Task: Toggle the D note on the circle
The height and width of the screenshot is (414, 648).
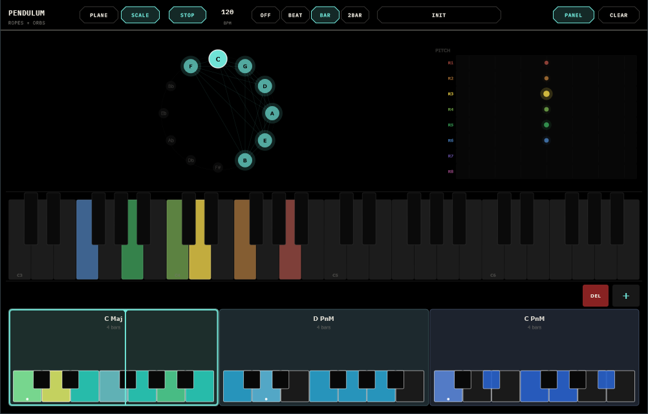Action: pos(265,86)
